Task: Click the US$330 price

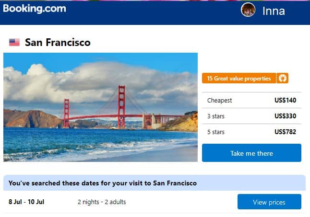Action: (285, 116)
